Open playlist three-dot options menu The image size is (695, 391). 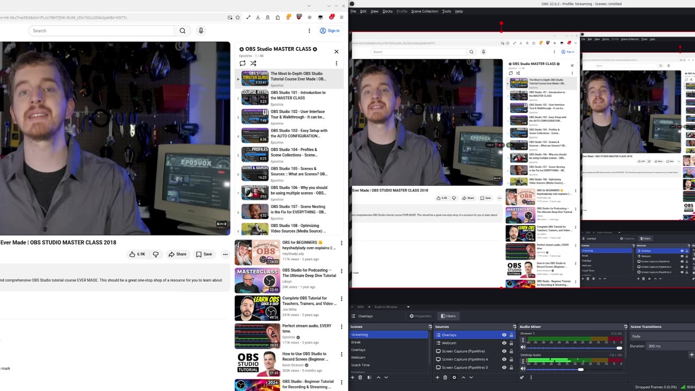pyautogui.click(x=336, y=63)
